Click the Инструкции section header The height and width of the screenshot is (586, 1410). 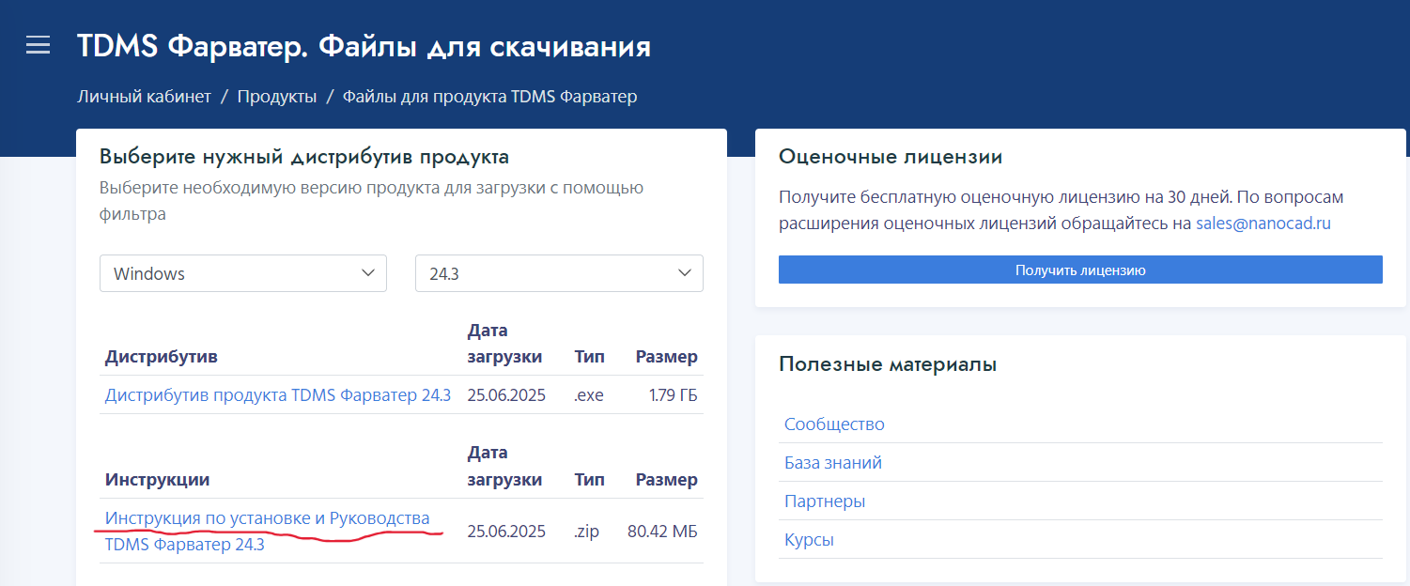[157, 480]
